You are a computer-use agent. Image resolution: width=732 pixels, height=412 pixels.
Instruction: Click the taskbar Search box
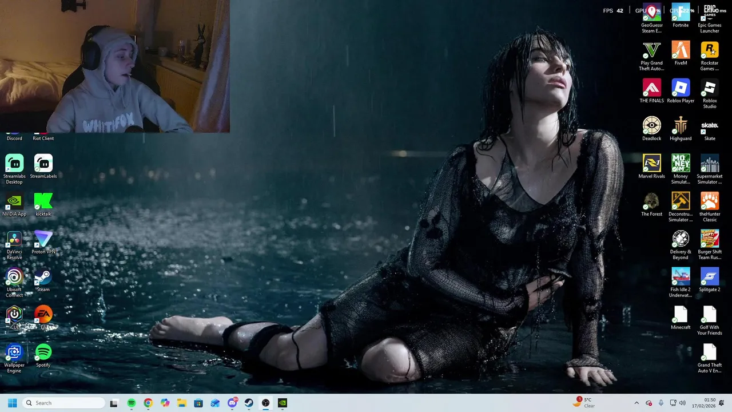pyautogui.click(x=63, y=403)
